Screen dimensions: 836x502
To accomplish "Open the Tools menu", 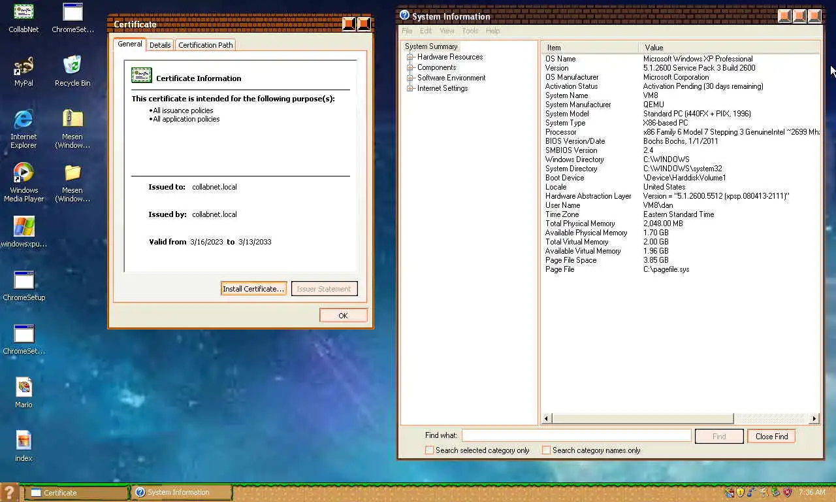I will [x=470, y=31].
